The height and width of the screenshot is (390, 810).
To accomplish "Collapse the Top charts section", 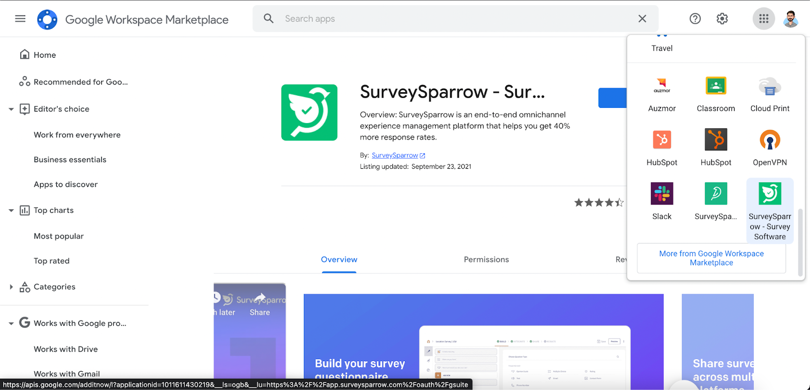I will [11, 210].
